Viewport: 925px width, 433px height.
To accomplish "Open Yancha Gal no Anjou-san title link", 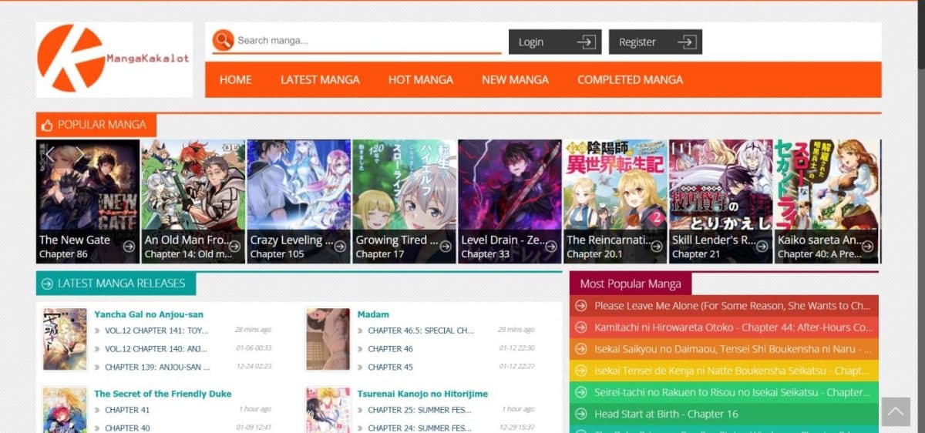I will pyautogui.click(x=149, y=314).
